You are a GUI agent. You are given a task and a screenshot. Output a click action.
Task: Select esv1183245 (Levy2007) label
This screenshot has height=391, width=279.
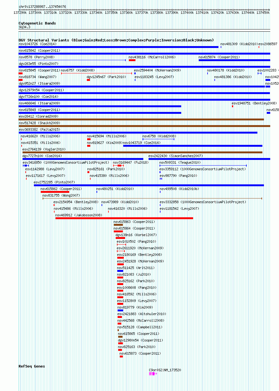[x=154, y=77]
